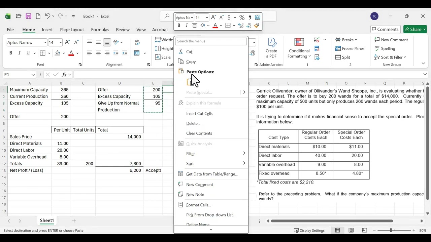This screenshot has height=242, width=431.
Task: Undo the last action
Action: click(48, 16)
